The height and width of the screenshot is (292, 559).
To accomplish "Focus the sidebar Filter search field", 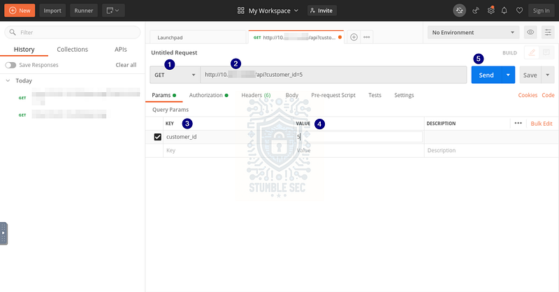I will (x=73, y=32).
